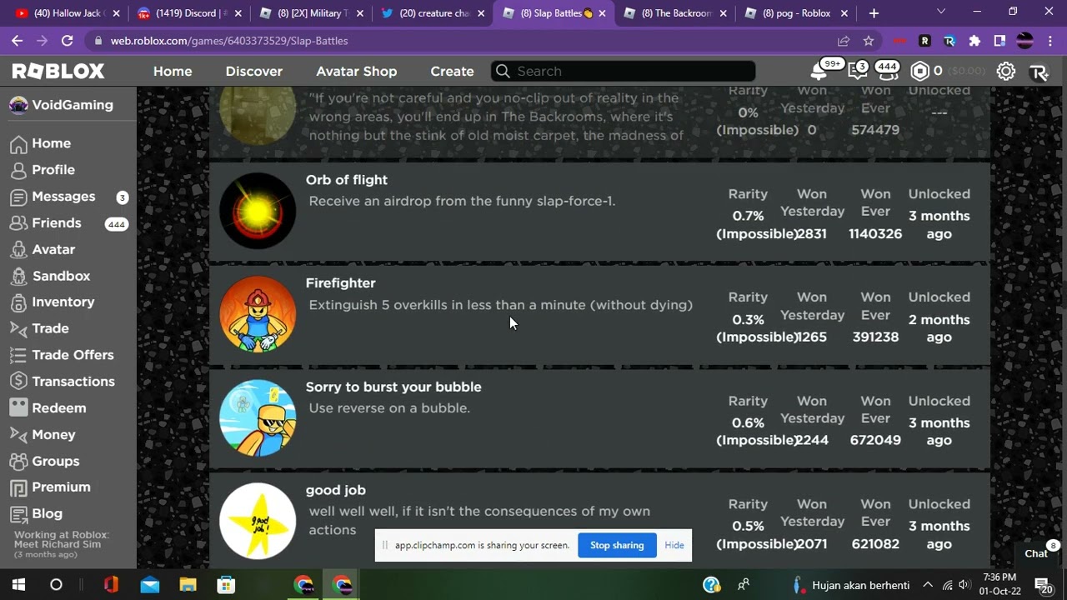Reload the page

(68, 41)
